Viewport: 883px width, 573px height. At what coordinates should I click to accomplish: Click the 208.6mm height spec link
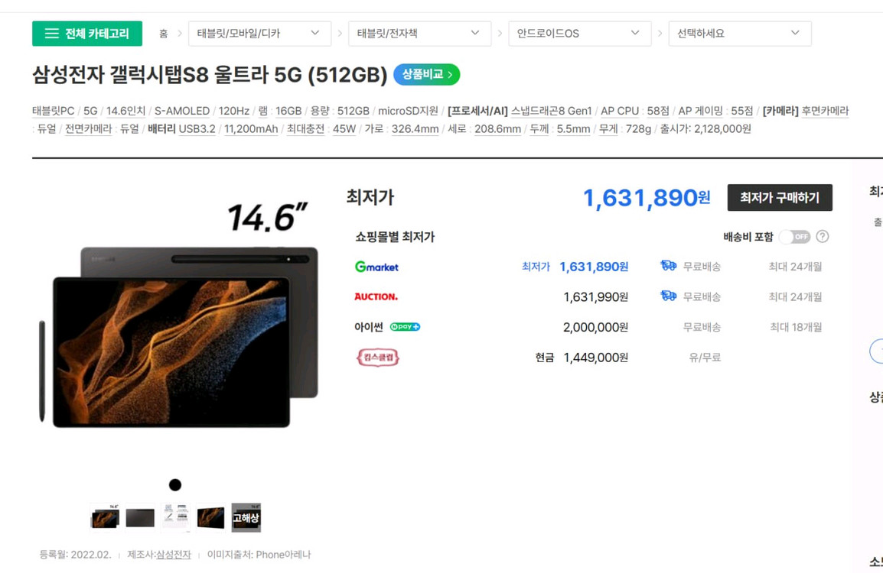pyautogui.click(x=498, y=129)
